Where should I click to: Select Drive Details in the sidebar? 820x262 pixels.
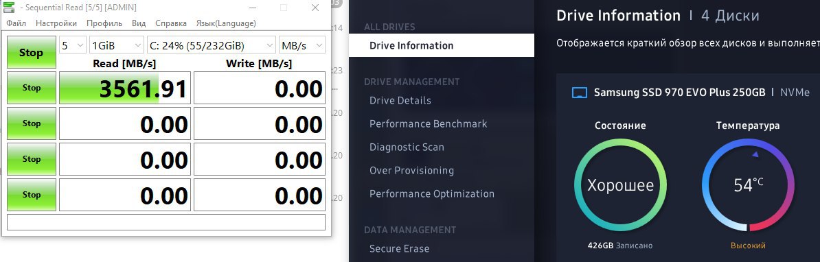(x=400, y=100)
